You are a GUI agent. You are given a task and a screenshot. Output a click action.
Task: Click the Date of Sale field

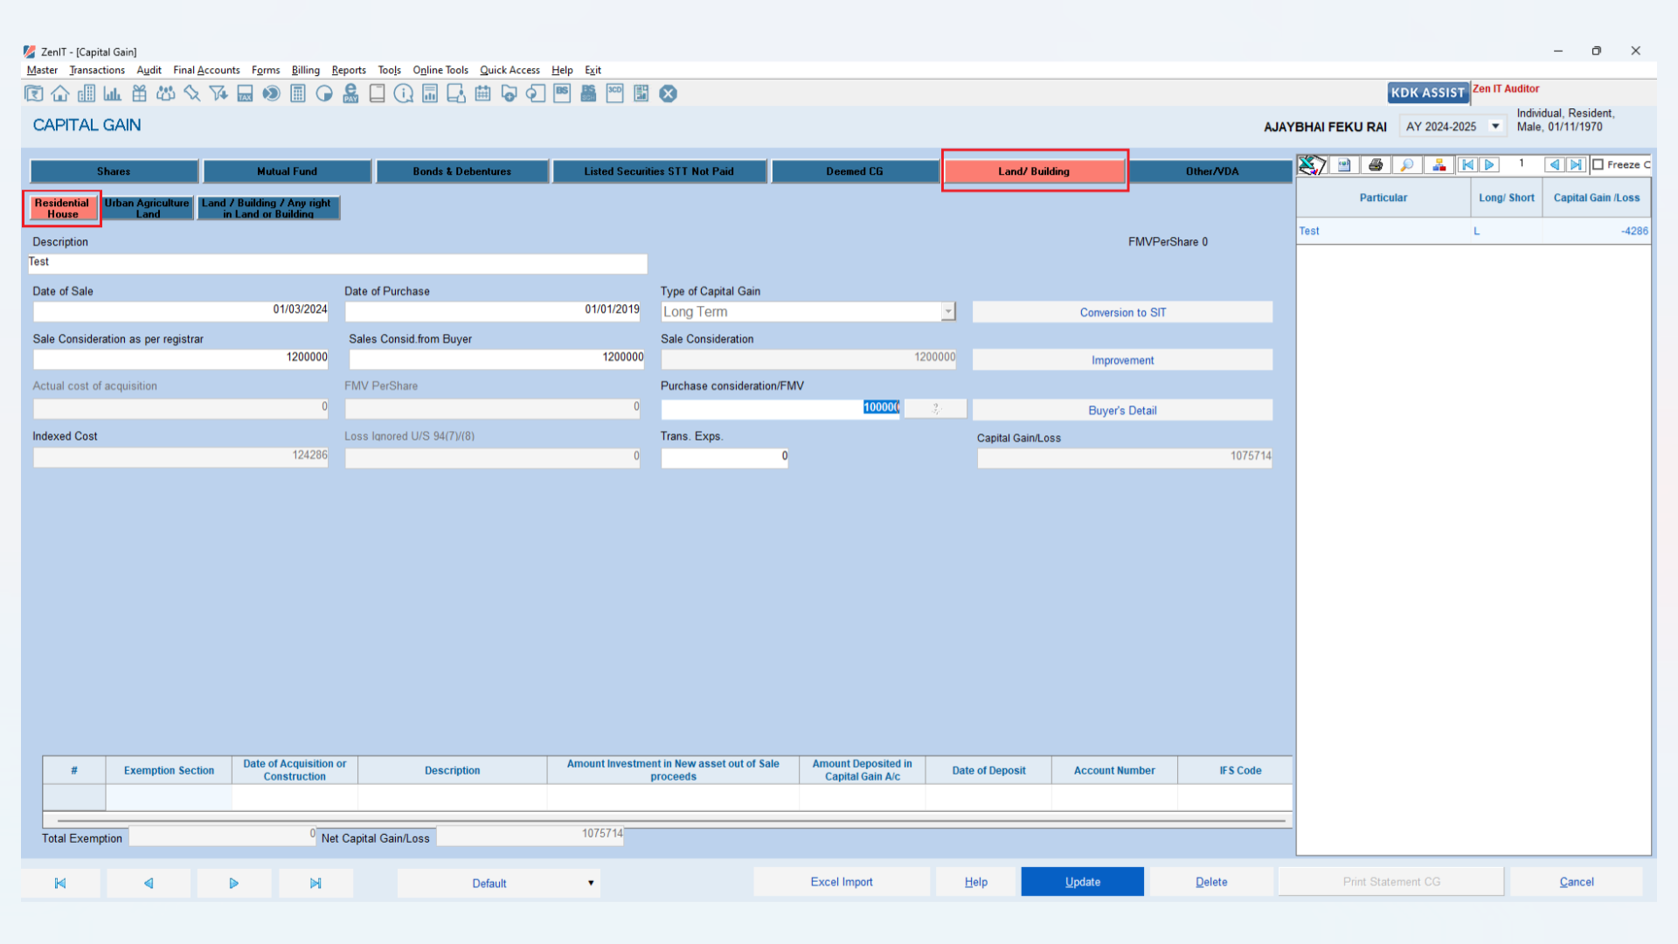click(181, 310)
